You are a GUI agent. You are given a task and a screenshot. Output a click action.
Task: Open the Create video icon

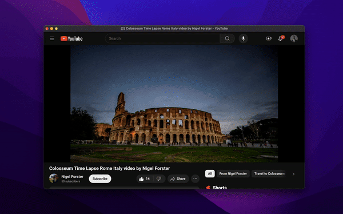tap(269, 38)
